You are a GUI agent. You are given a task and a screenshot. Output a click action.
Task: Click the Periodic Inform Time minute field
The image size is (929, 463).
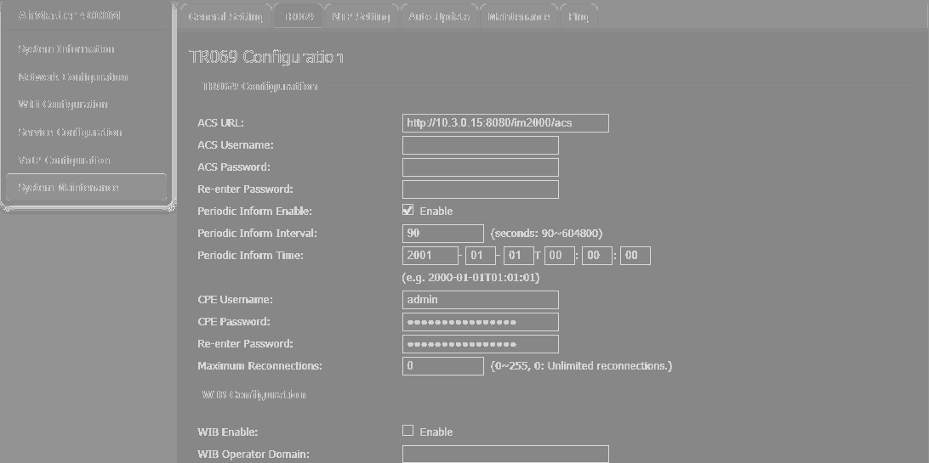point(597,256)
